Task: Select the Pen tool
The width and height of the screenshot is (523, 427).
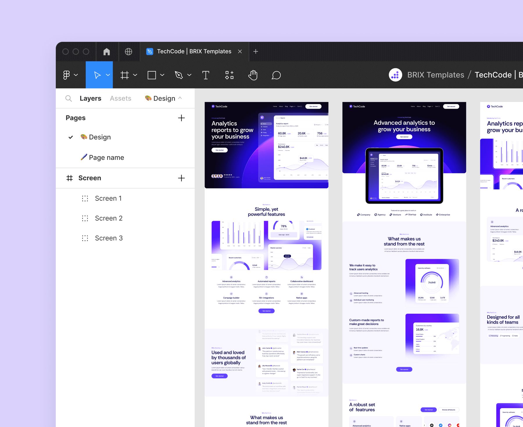Action: (179, 75)
